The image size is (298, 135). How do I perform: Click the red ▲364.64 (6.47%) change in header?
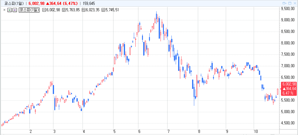(x=62, y=3)
